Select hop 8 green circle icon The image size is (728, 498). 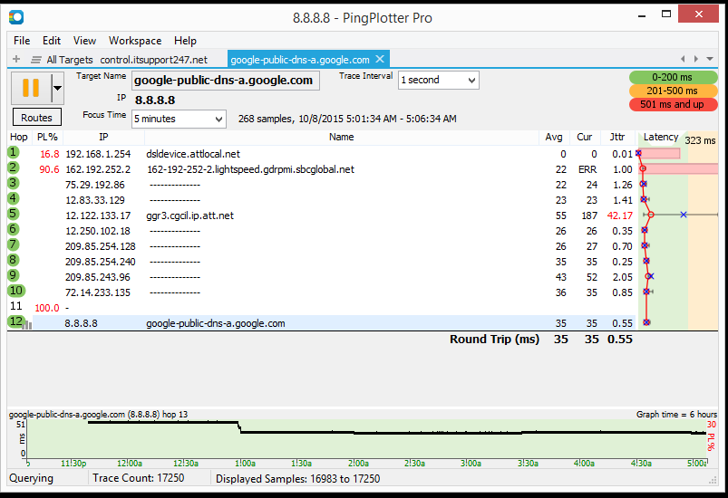(x=14, y=260)
